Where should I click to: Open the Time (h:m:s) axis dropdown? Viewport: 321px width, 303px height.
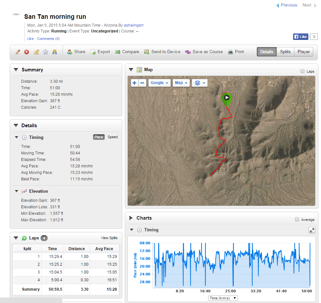(223, 298)
